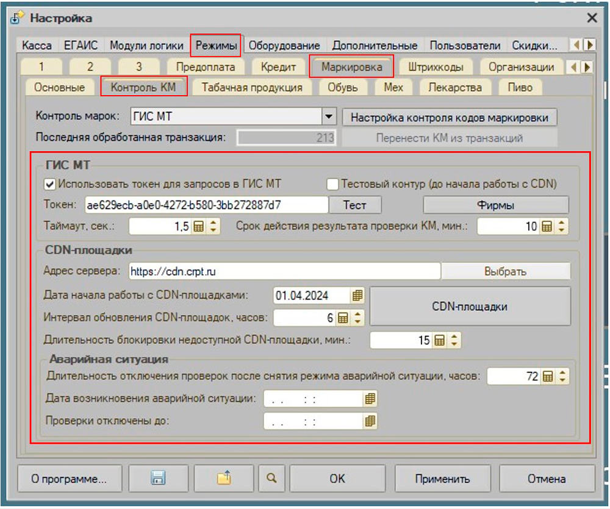Open calendar for CDN start date
Viewport: 610px width, 509px height.
coord(357,296)
